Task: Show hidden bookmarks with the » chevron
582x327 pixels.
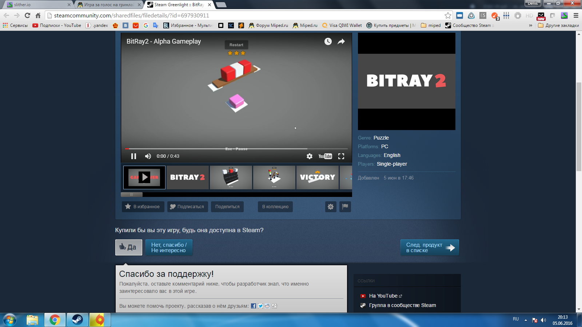Action: tap(530, 25)
